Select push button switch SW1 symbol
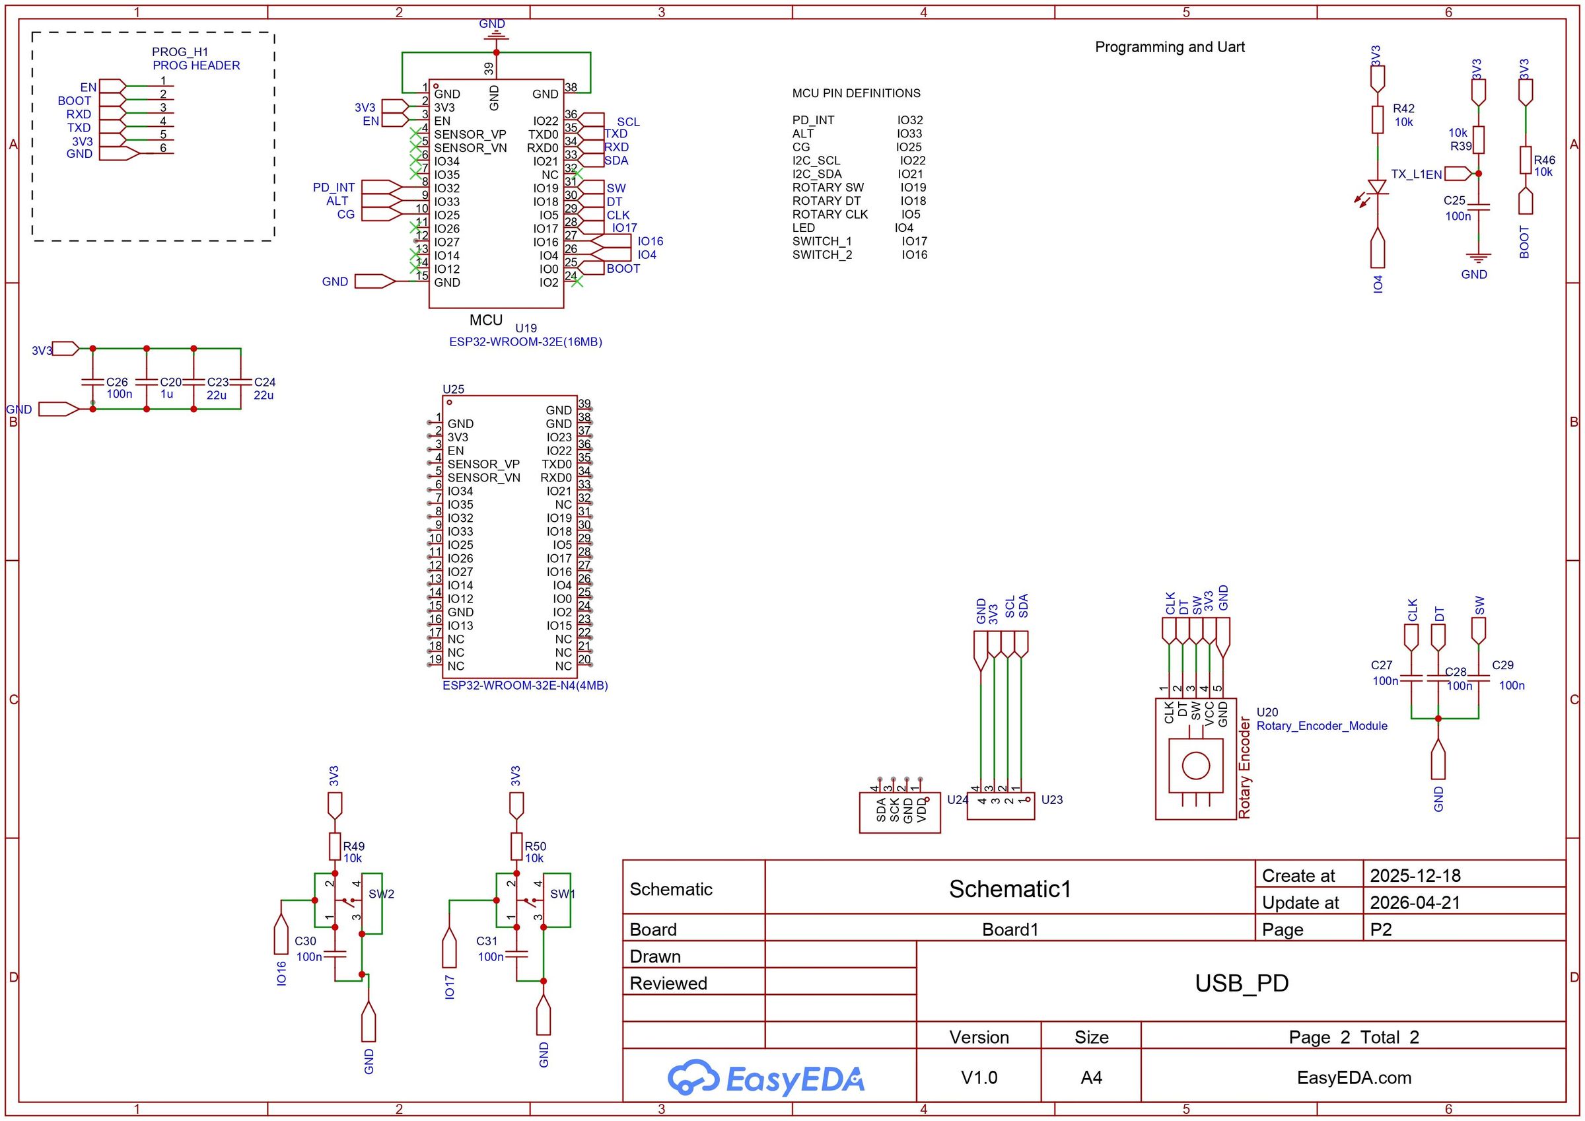 [x=530, y=900]
